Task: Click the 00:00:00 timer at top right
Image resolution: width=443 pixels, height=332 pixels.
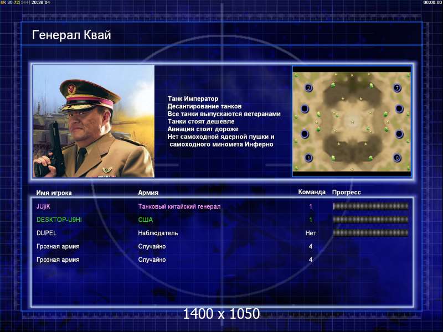Action: (432, 2)
